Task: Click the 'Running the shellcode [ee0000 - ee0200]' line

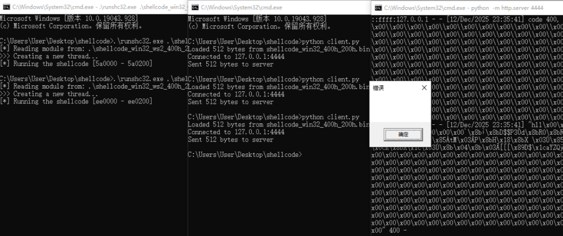Action: (x=77, y=102)
